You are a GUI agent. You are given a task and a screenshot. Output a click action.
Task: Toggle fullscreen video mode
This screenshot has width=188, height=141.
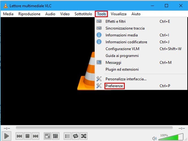47,136
